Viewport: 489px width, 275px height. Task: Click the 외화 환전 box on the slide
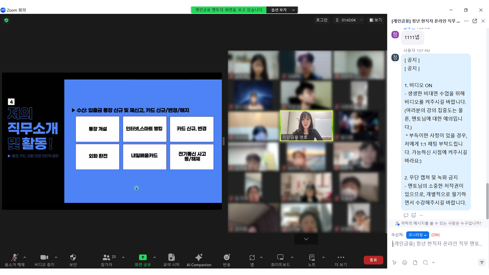point(97,157)
